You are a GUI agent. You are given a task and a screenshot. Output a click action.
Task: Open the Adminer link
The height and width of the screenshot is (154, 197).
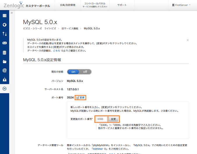(98, 149)
